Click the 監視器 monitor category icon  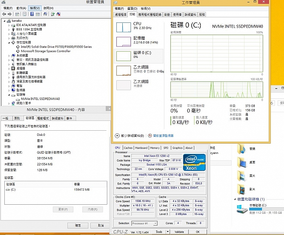[x=13, y=90]
